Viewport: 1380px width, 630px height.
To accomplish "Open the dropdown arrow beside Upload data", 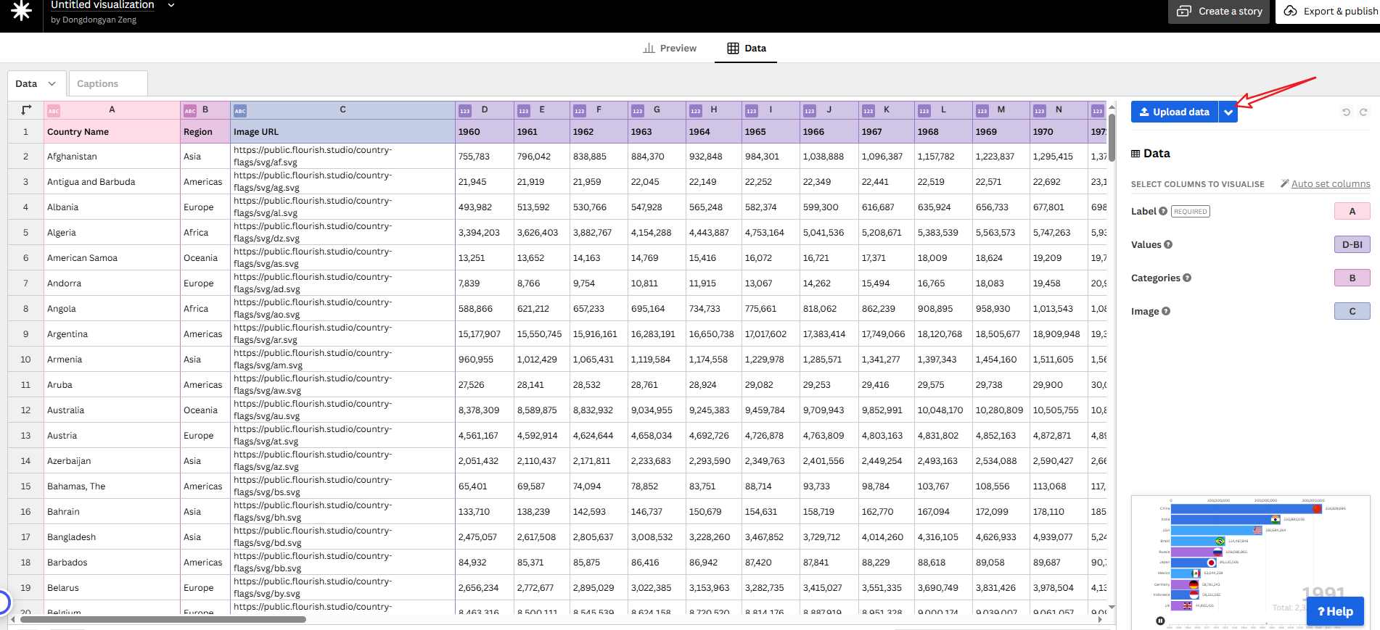I will point(1228,112).
